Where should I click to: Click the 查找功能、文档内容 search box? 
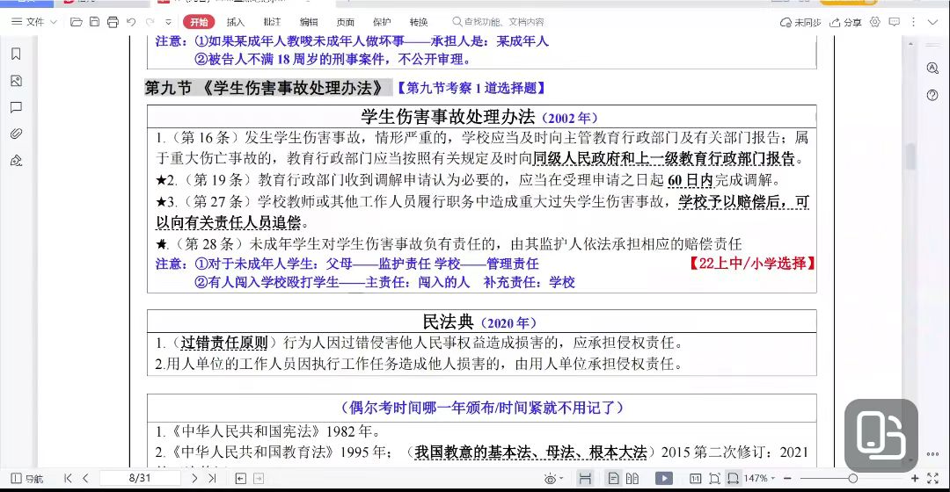[498, 22]
